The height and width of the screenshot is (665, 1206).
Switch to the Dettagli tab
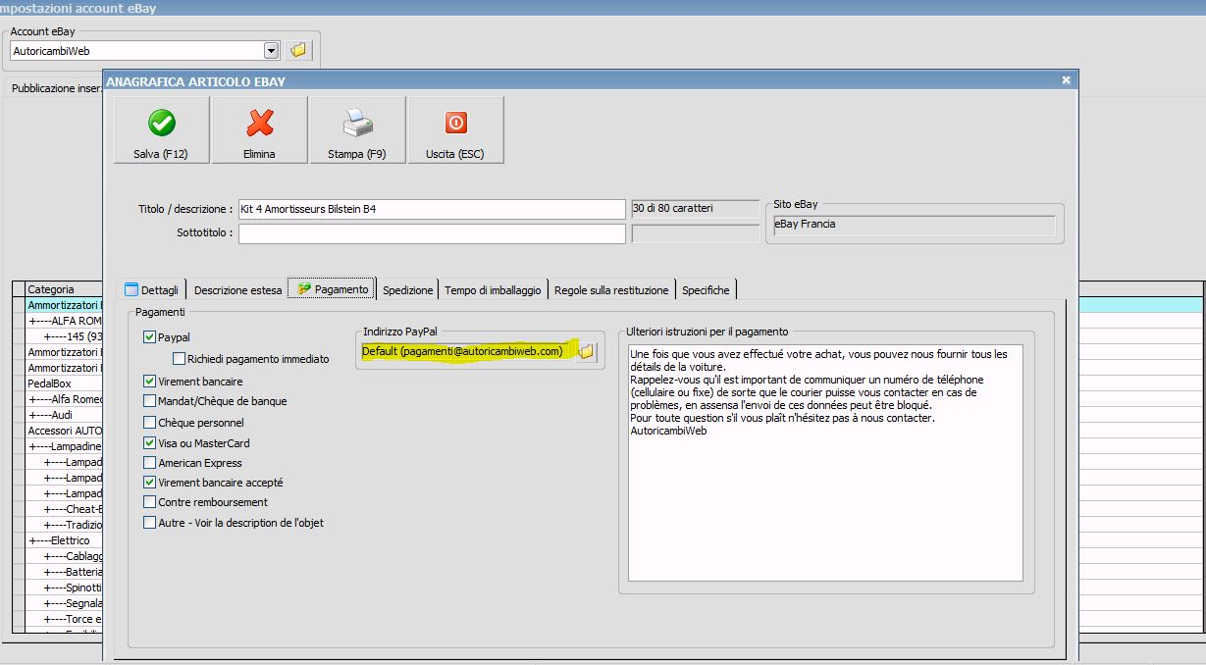click(x=151, y=289)
